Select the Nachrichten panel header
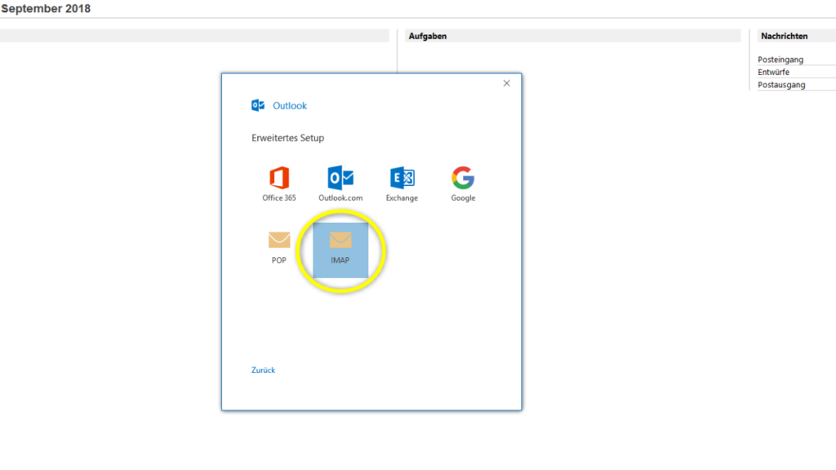Screen dimensions: 836x470 coord(786,35)
